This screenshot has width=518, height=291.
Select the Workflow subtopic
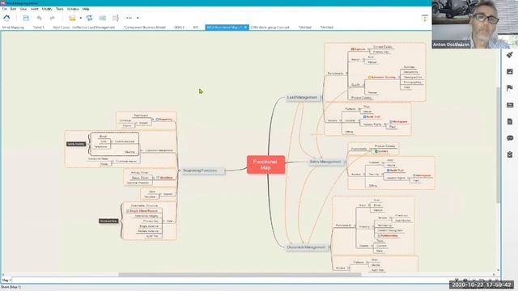[164, 178]
